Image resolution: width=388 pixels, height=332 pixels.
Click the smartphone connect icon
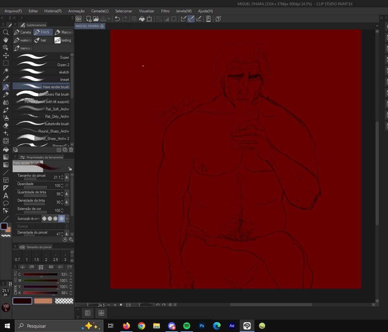click(x=208, y=19)
